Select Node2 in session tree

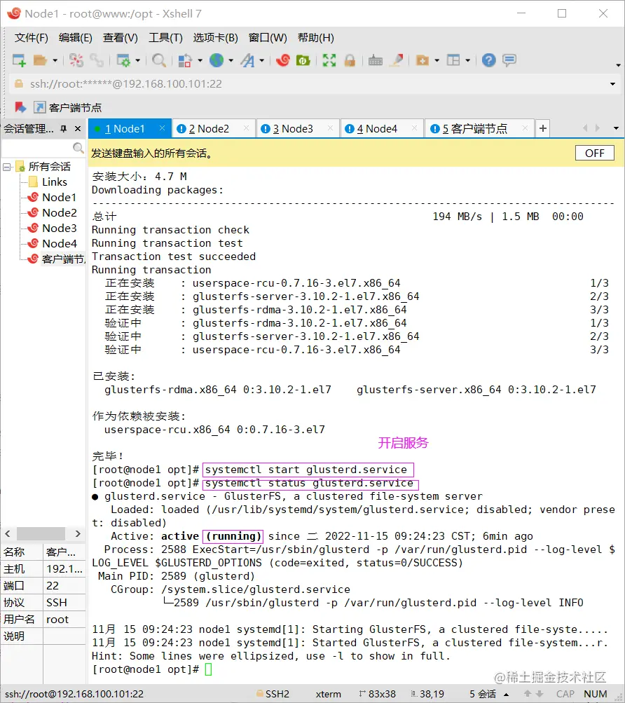(x=59, y=213)
